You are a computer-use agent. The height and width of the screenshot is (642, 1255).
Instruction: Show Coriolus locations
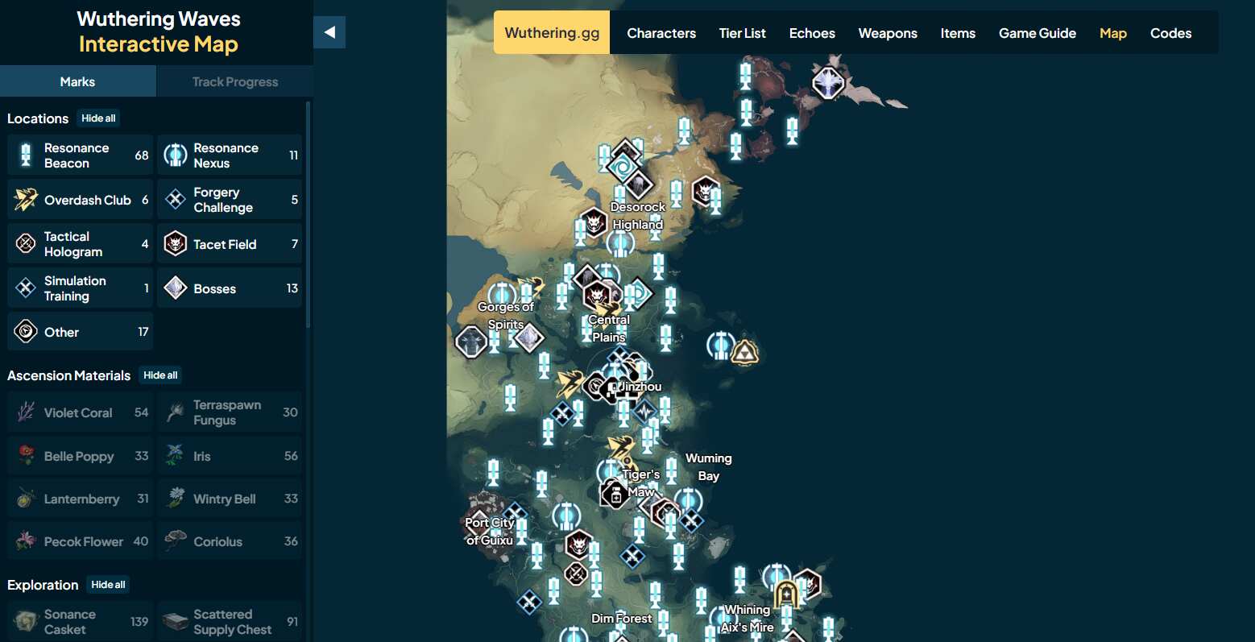[230, 541]
